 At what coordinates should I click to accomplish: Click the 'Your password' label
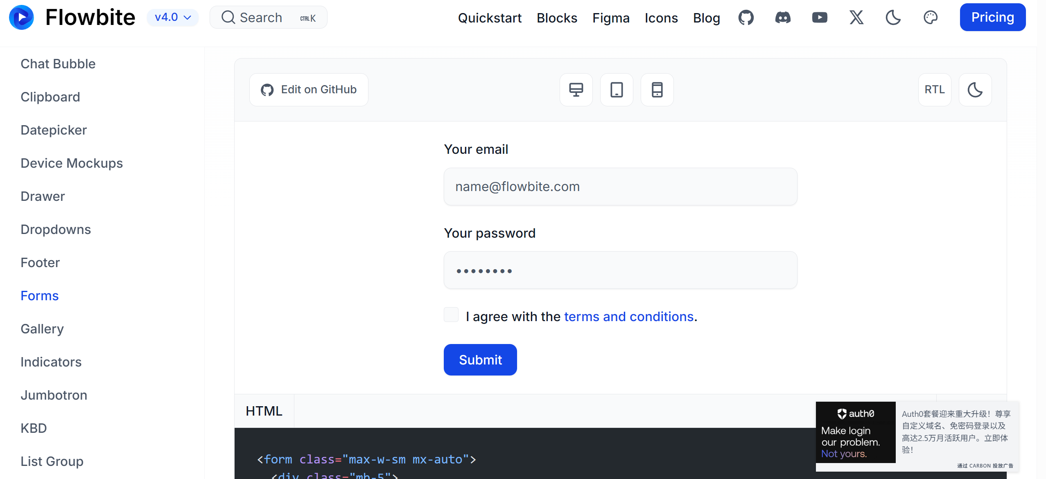tap(490, 233)
